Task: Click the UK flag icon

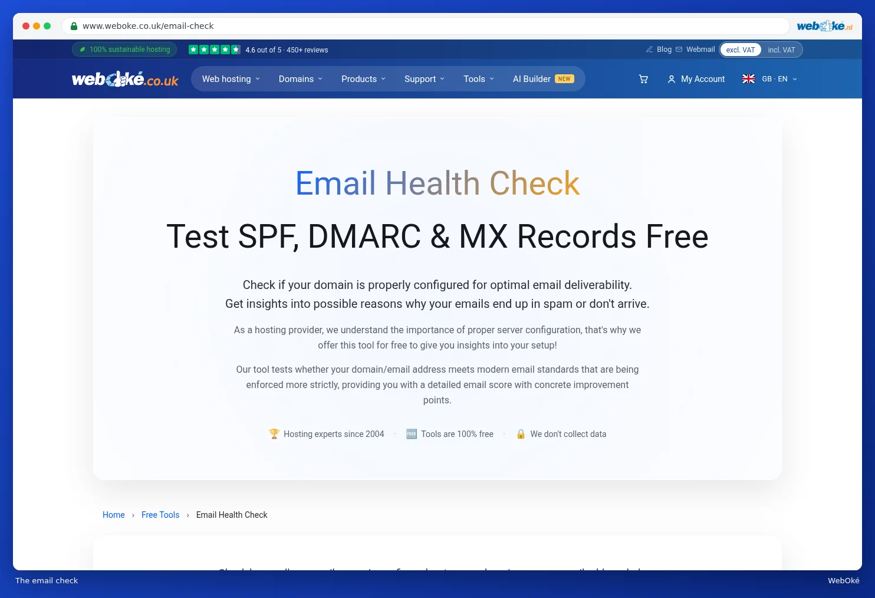Action: (748, 79)
